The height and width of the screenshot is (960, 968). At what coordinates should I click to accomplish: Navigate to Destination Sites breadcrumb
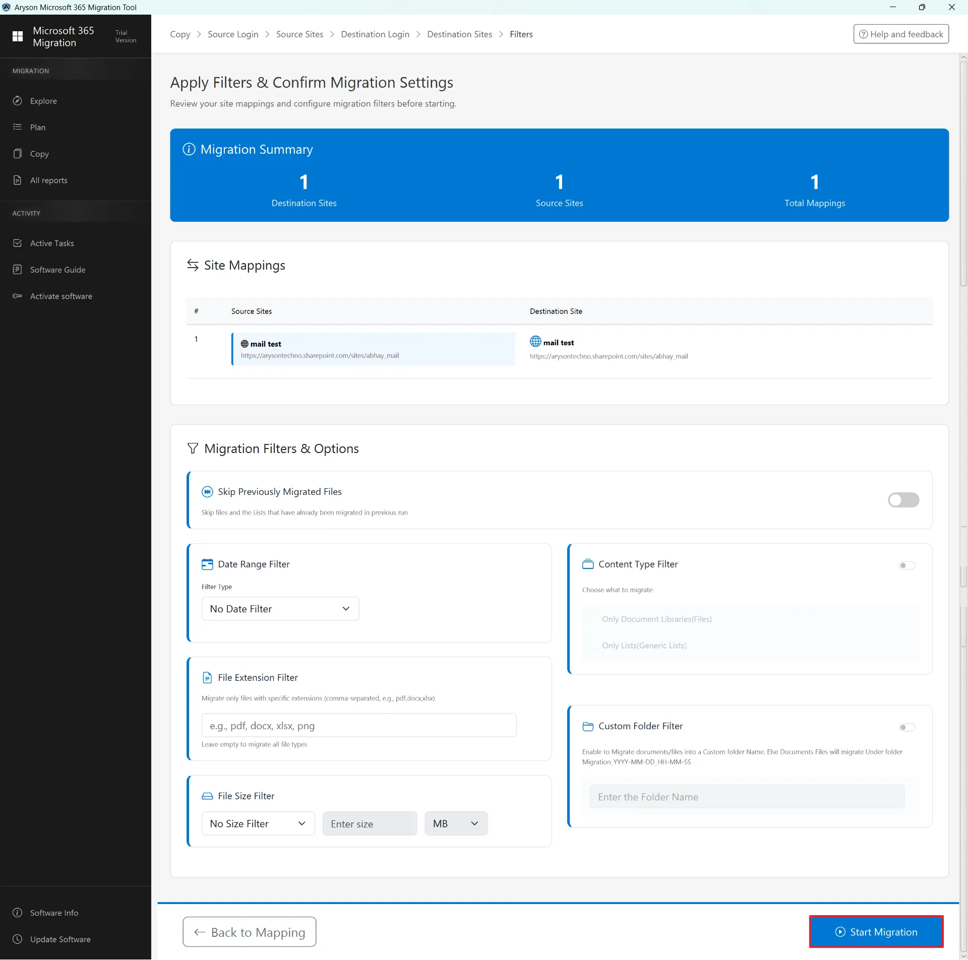pos(459,34)
